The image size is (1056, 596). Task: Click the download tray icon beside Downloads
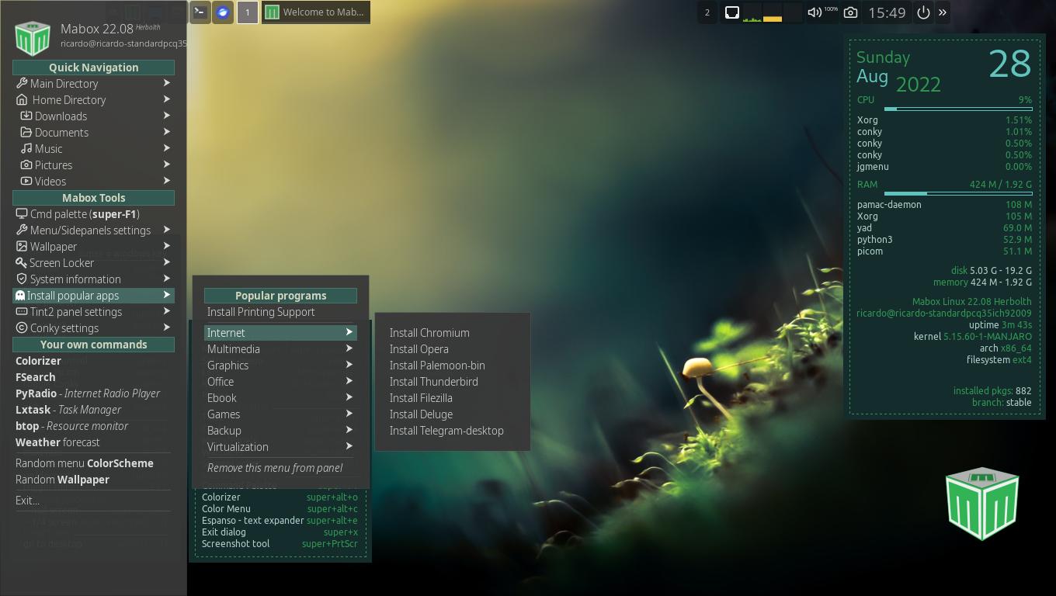26,116
